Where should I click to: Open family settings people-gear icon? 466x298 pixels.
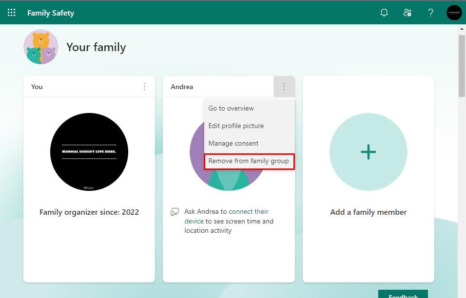[407, 13]
